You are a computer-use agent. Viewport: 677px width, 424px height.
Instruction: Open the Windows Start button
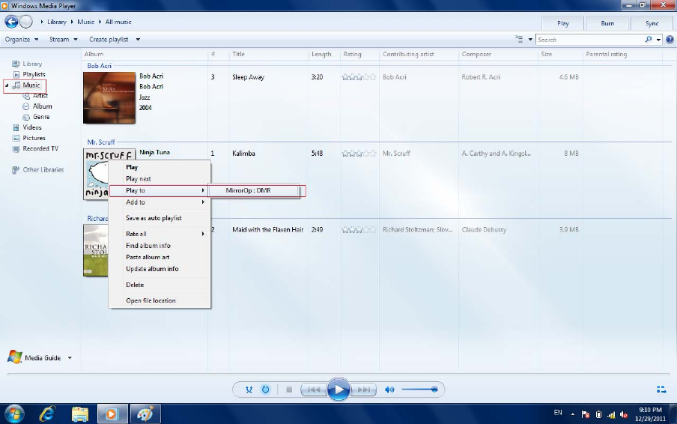[13, 414]
